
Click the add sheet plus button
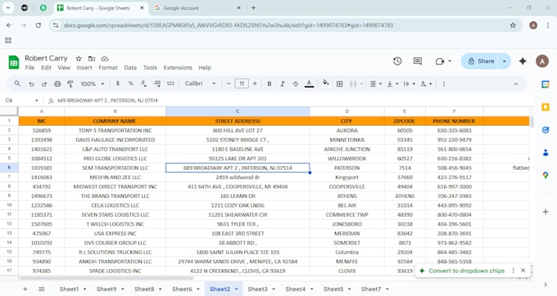click(x=25, y=289)
